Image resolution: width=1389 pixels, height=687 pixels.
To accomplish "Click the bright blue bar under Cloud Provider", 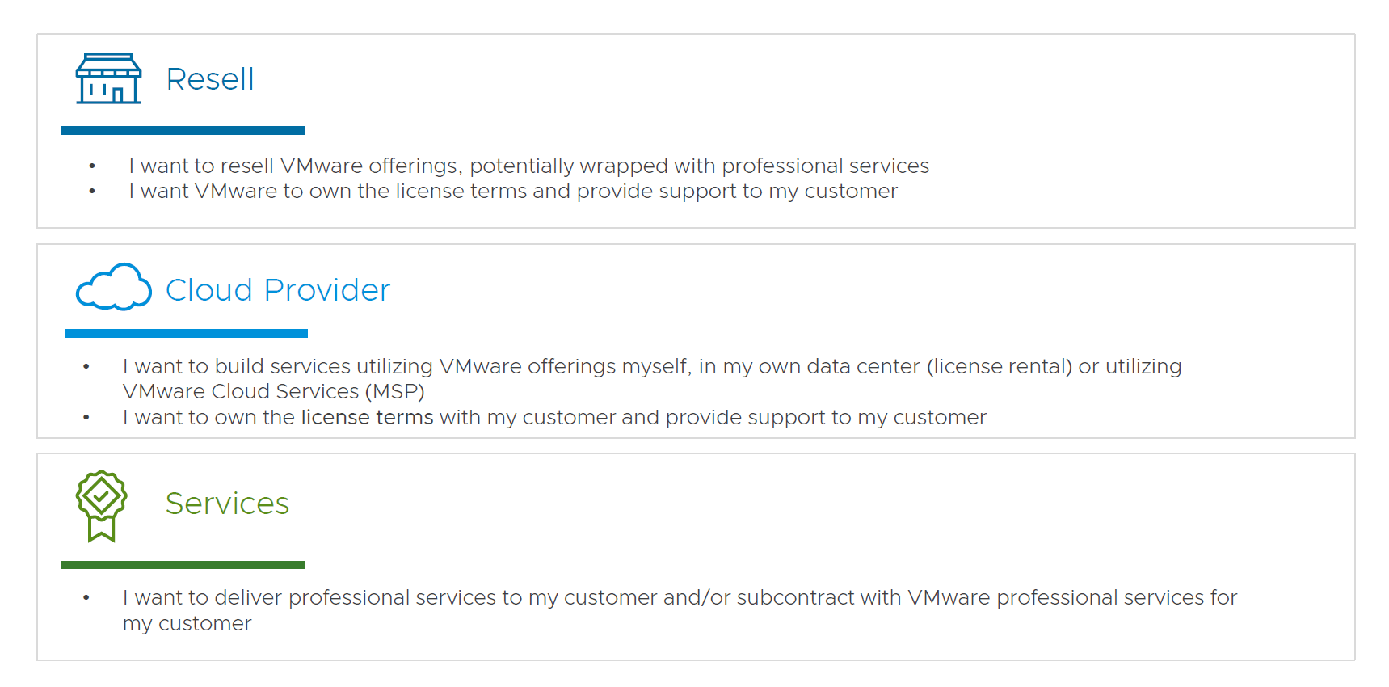I will (x=187, y=333).
